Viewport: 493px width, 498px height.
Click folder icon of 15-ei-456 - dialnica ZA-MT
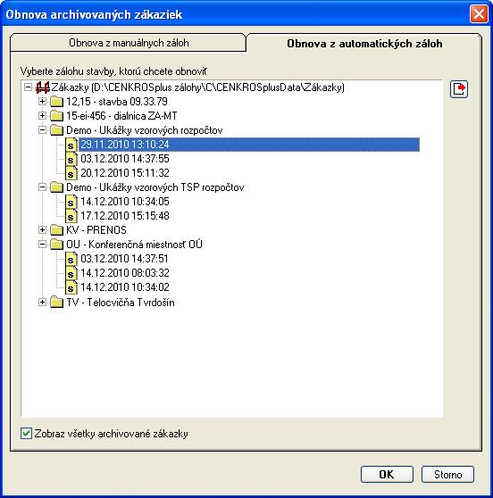[x=57, y=116]
